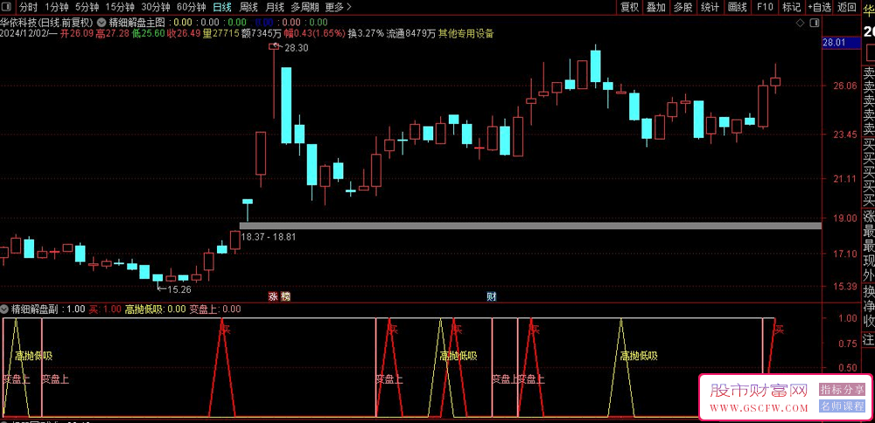Open the 画线 drawing tools

(738, 7)
